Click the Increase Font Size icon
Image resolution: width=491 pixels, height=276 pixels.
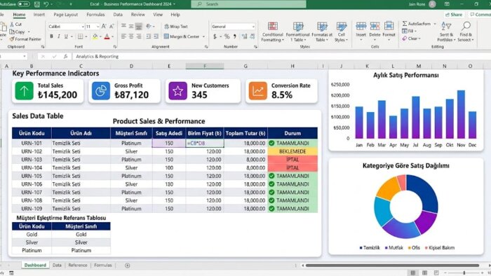[x=104, y=27]
